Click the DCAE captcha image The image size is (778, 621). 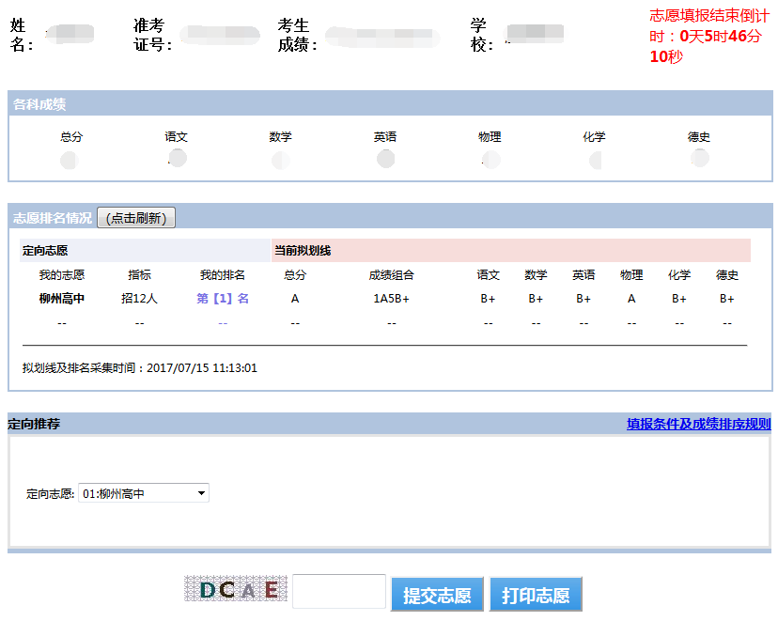pyautogui.click(x=234, y=589)
